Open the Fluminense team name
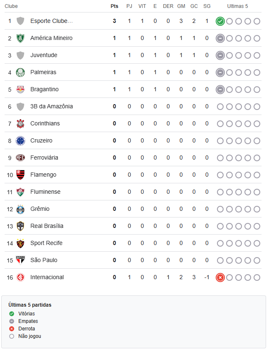Screen dimensions: 274x350 [x=45, y=192]
